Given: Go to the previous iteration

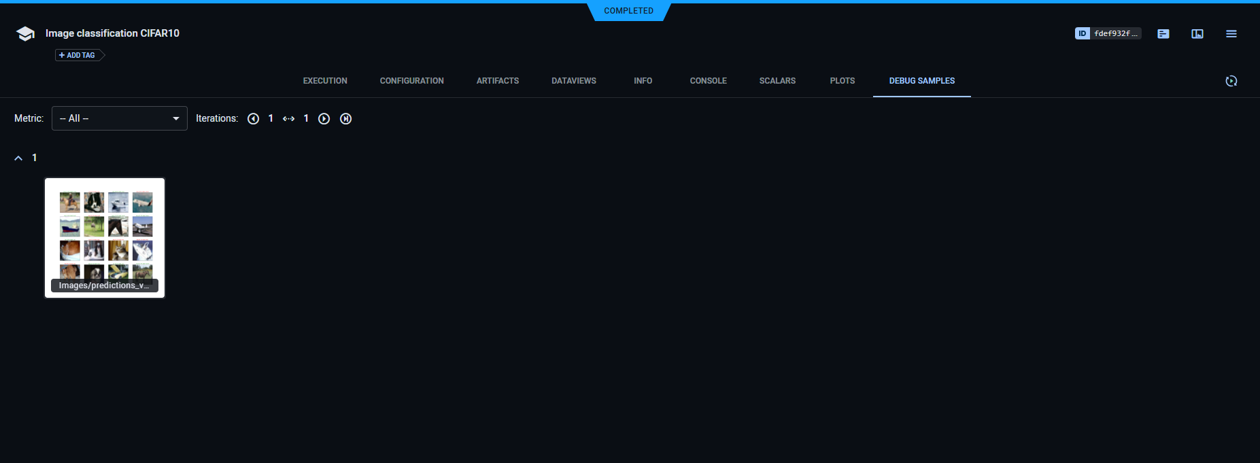Looking at the screenshot, I should (253, 119).
